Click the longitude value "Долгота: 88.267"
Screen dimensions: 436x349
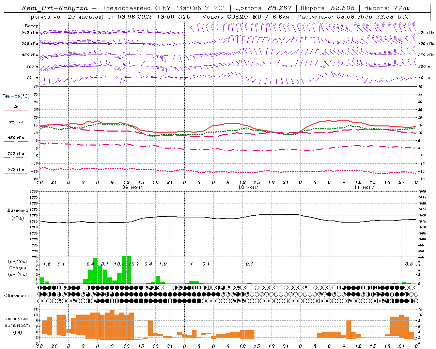point(264,8)
